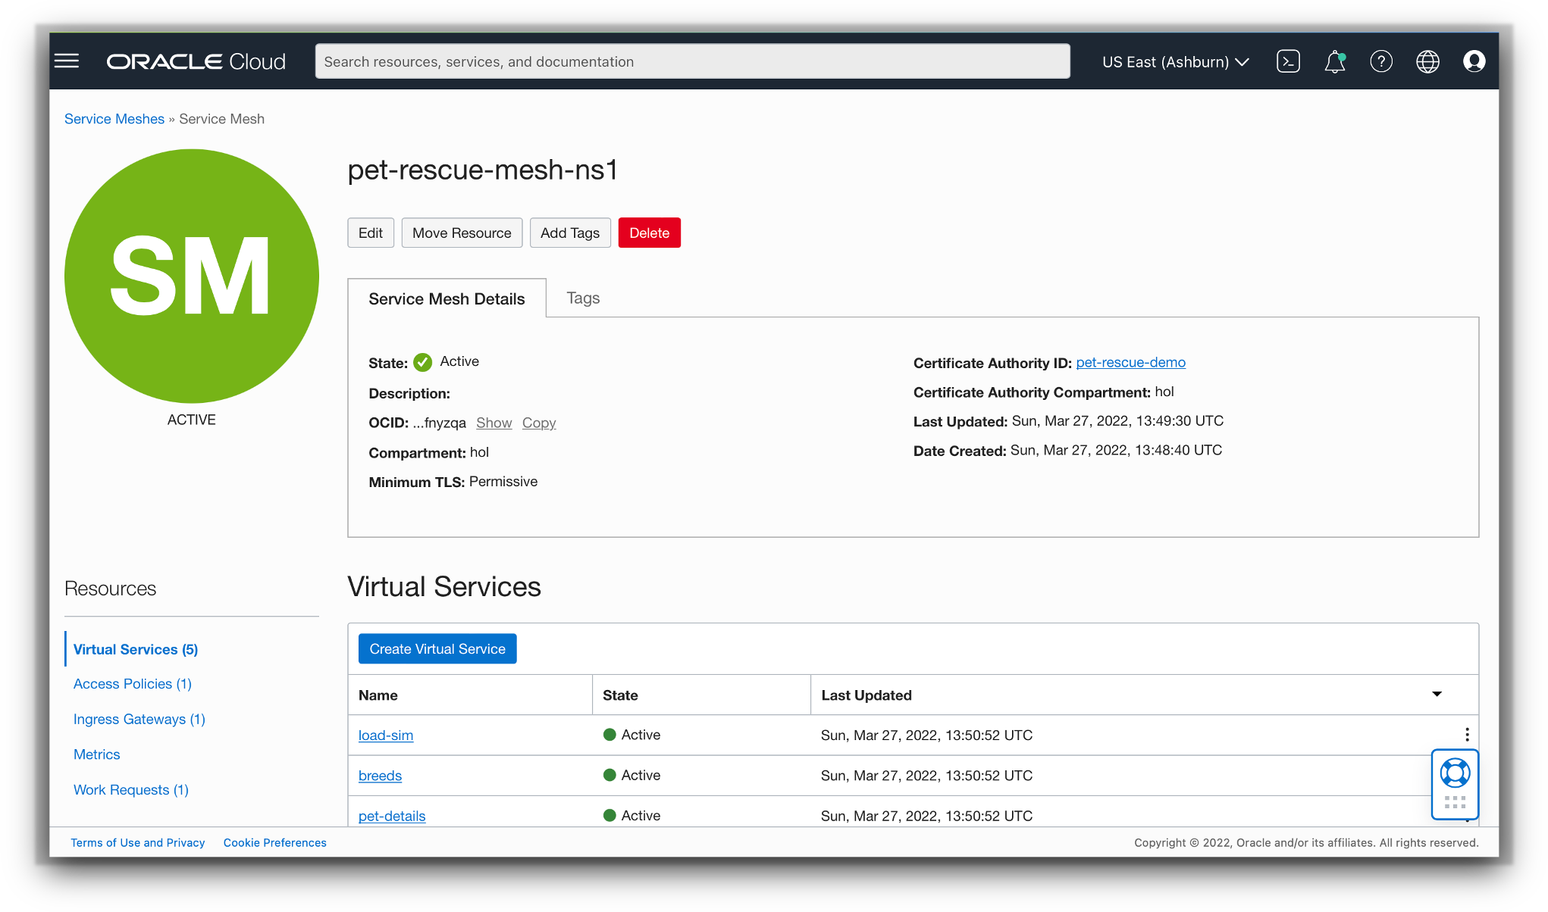Click the help question mark icon
The height and width of the screenshot is (912, 1548).
pos(1380,61)
